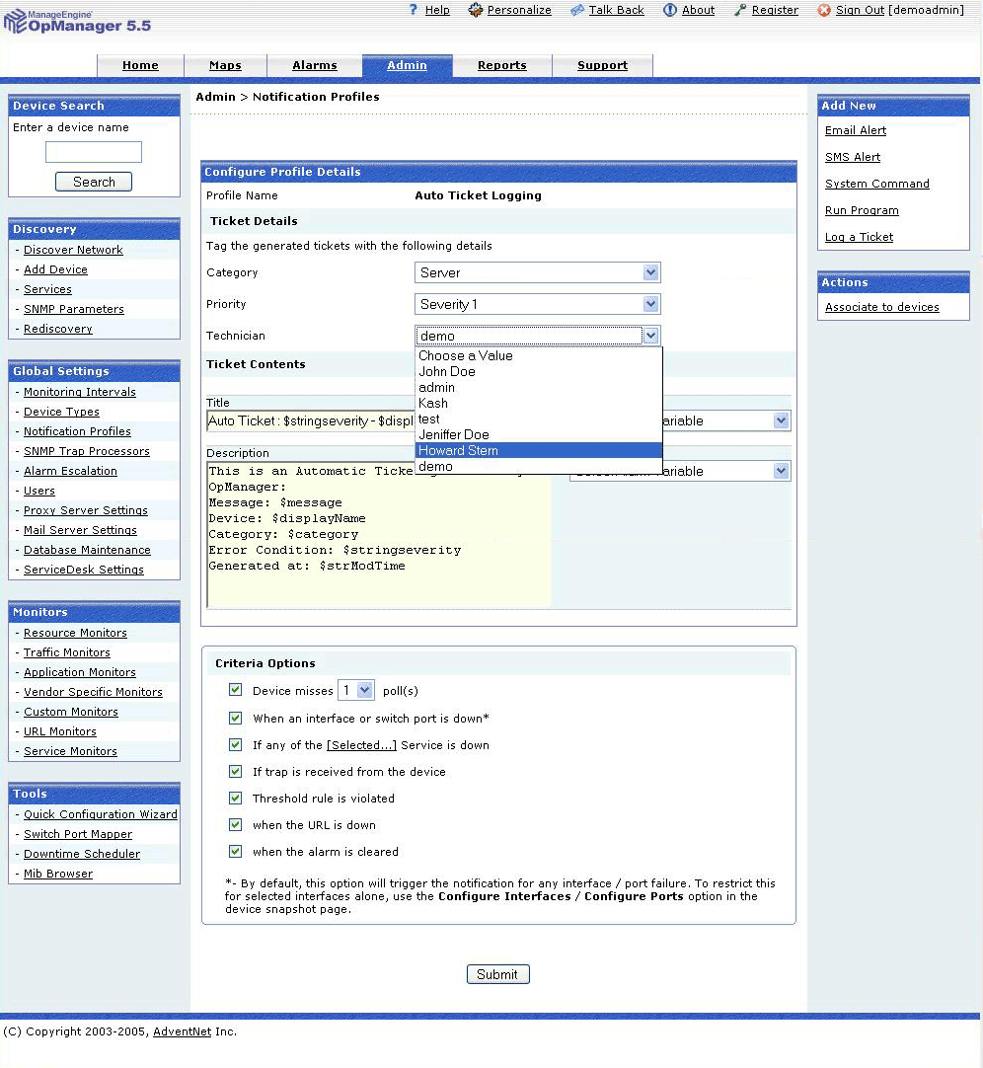Screen dimensions: 983x1068
Task: Open the SMS Alert link
Action: pyautogui.click(x=852, y=157)
